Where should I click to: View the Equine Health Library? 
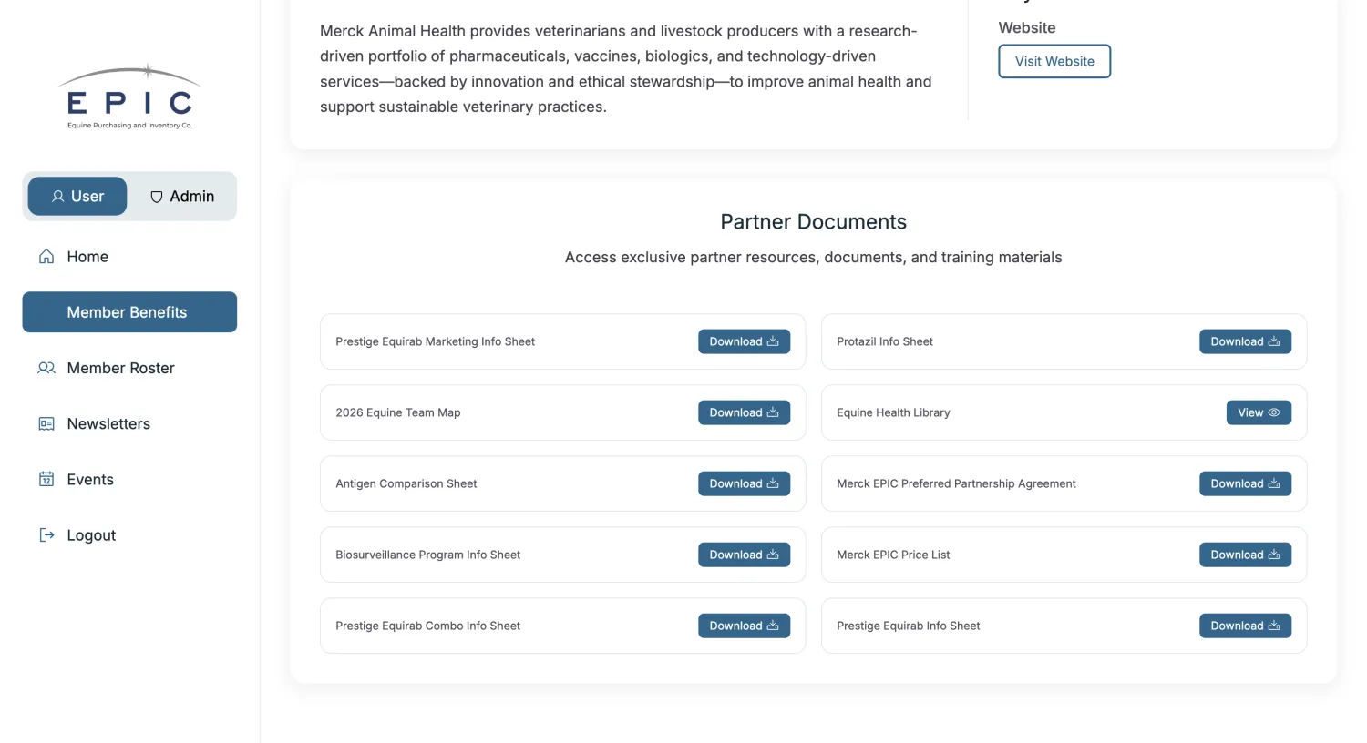1259,412
